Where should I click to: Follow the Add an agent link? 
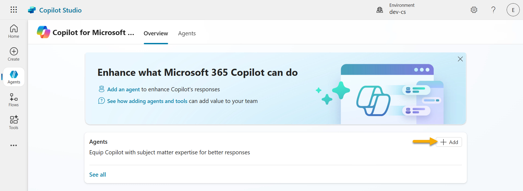[x=123, y=89]
